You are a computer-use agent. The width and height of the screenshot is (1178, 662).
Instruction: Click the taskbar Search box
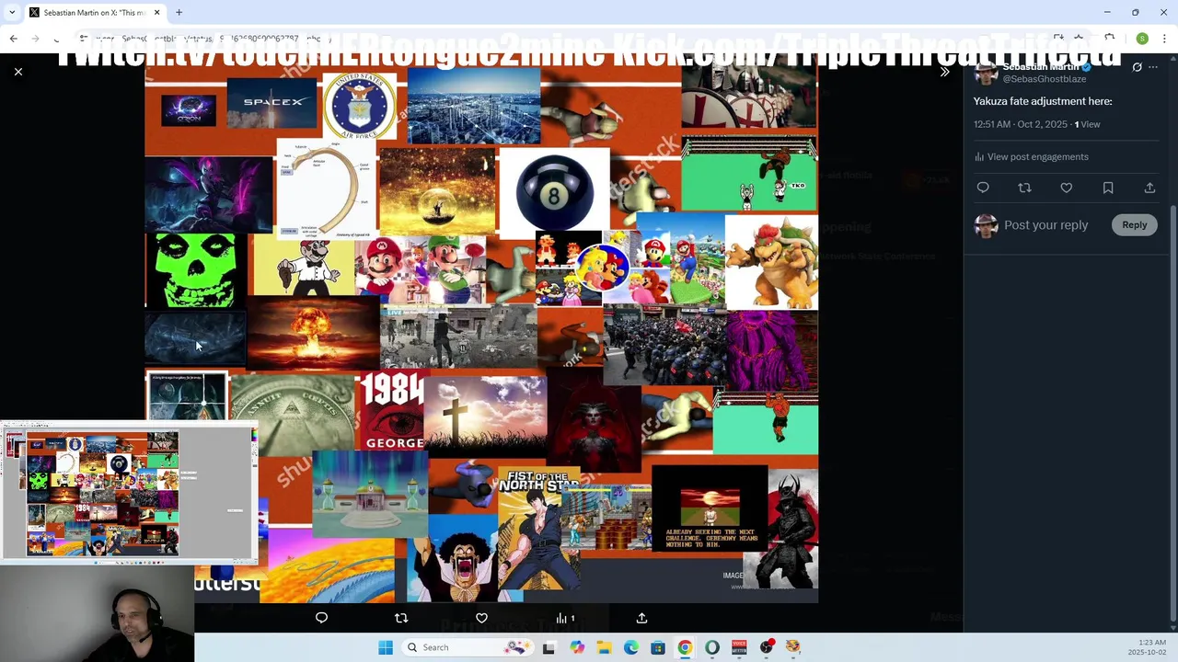click(x=468, y=647)
